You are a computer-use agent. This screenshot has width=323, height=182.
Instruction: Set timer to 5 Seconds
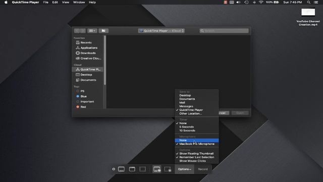click(x=196, y=127)
